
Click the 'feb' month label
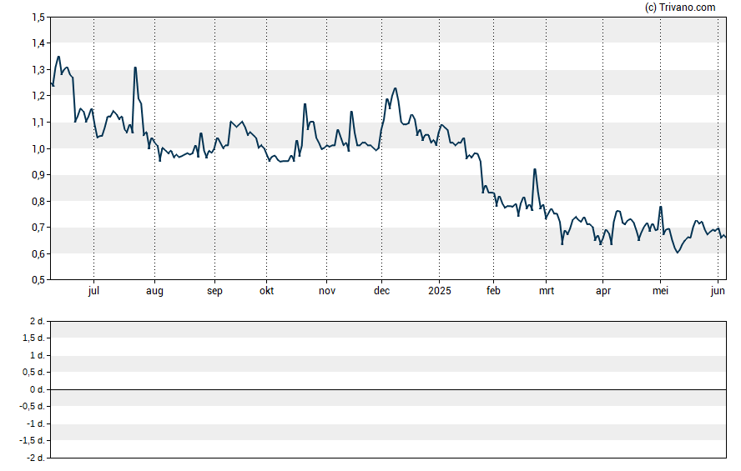click(493, 291)
